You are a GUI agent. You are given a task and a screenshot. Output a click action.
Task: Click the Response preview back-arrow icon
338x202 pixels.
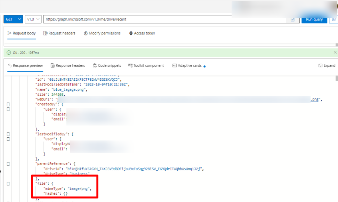pyautogui.click(x=10, y=65)
